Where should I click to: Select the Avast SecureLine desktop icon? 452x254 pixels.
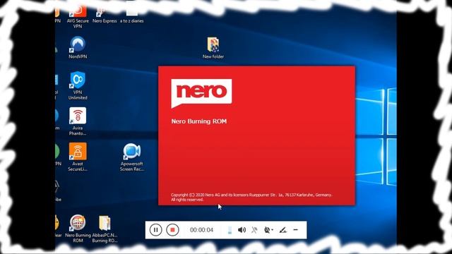pyautogui.click(x=78, y=157)
